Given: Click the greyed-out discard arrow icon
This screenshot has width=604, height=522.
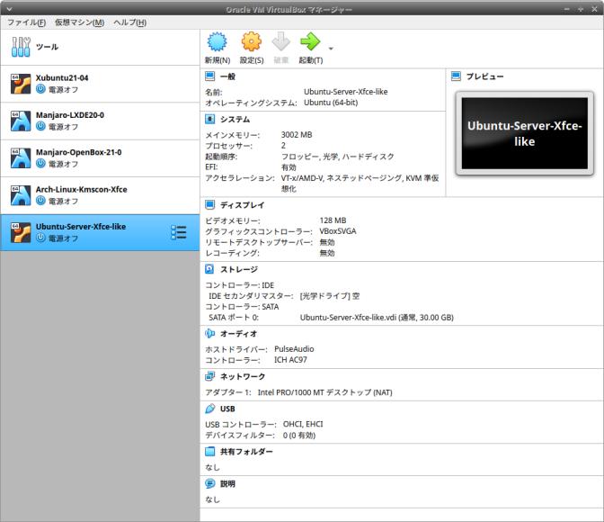Looking at the screenshot, I should tap(280, 41).
